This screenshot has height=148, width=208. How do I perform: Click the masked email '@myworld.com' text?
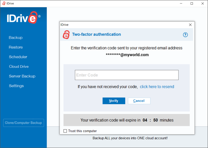[127, 55]
